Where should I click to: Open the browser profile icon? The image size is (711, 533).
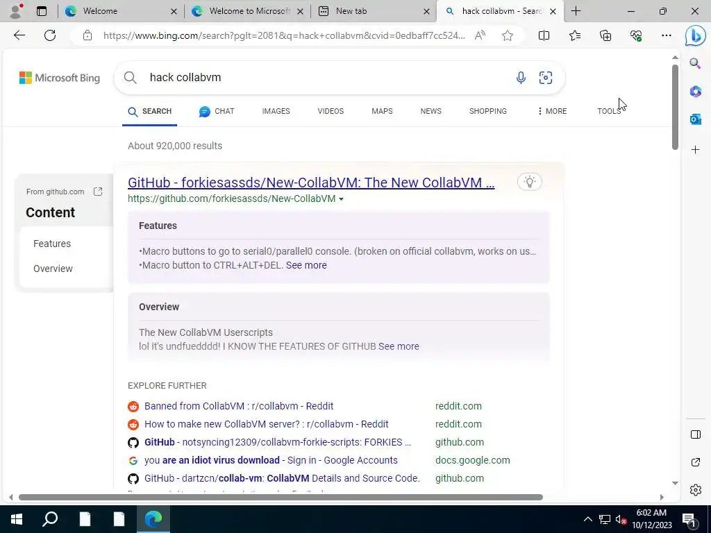17,11
